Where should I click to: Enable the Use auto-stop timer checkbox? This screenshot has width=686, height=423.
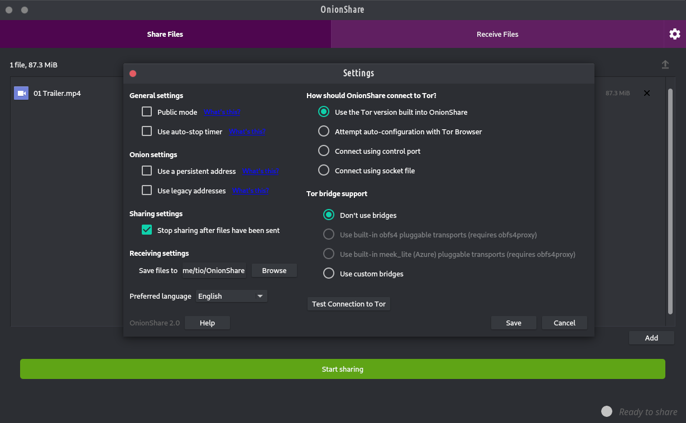[x=147, y=132]
